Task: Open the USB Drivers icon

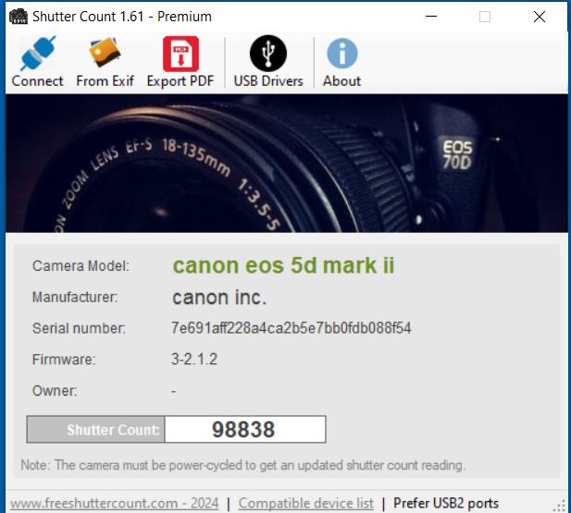Action: (x=268, y=53)
